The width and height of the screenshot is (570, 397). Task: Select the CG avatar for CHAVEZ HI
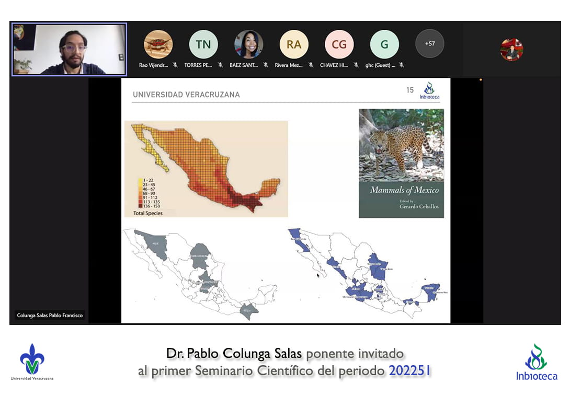(x=339, y=44)
